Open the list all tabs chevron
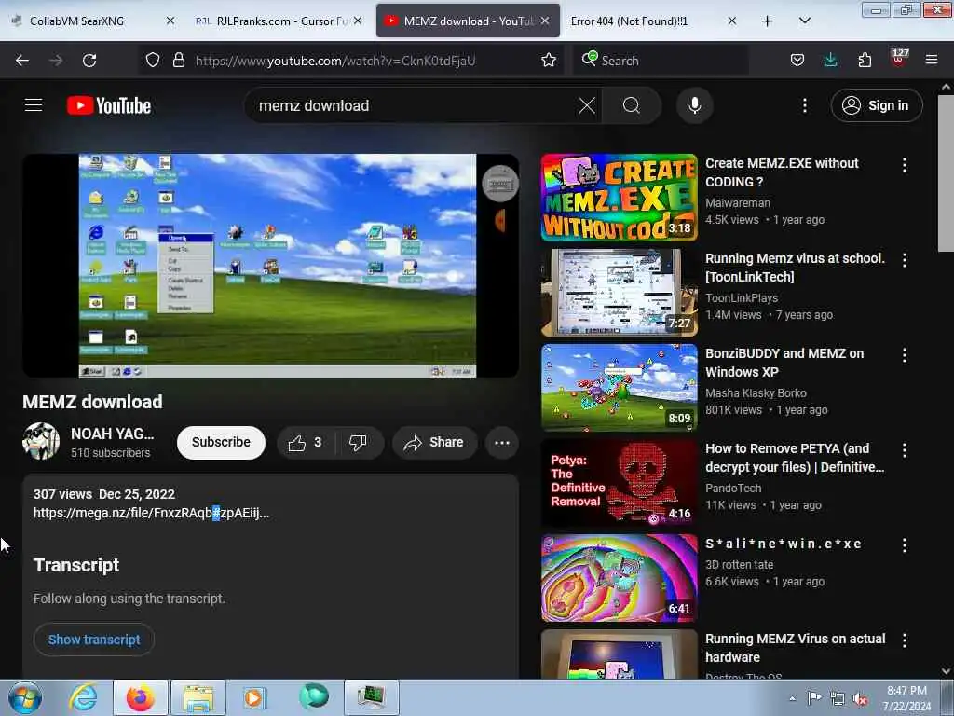 click(804, 21)
